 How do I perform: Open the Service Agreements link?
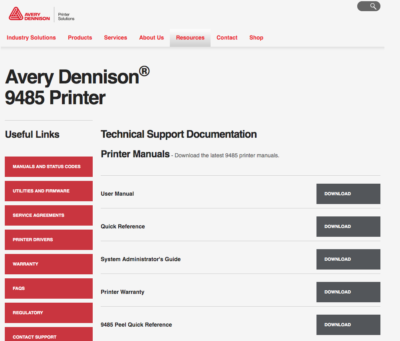[49, 215]
